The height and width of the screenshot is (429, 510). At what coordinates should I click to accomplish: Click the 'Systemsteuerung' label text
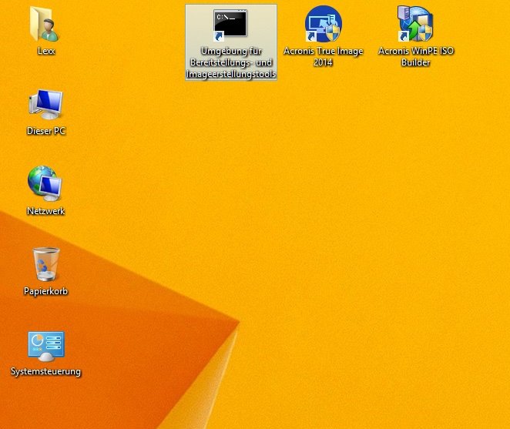point(46,371)
